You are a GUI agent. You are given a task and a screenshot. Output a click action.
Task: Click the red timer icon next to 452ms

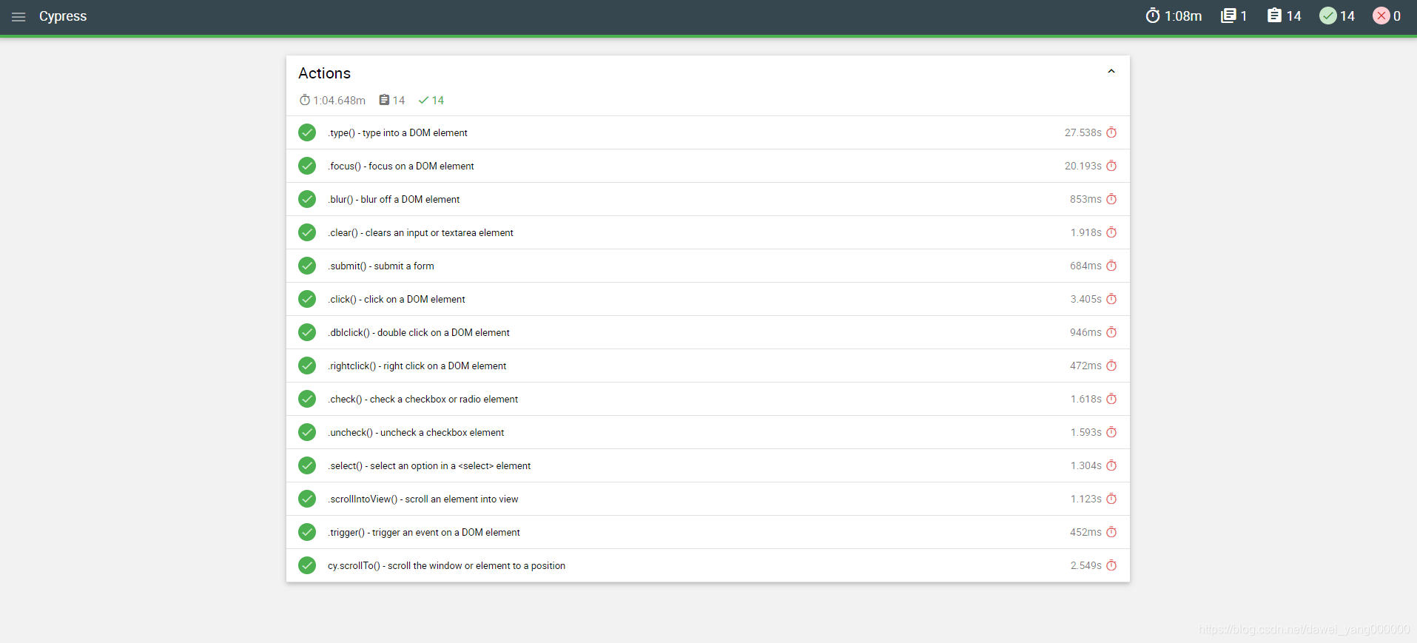tap(1111, 532)
